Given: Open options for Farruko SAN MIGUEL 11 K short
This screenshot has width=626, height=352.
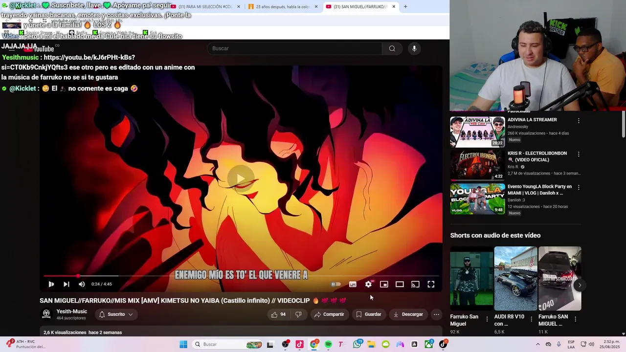Looking at the screenshot, I should [x=575, y=319].
